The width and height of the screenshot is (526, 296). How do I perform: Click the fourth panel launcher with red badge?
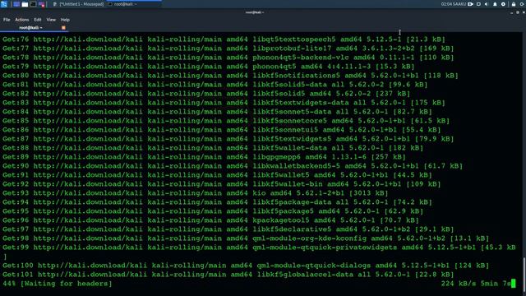click(x=42, y=4)
